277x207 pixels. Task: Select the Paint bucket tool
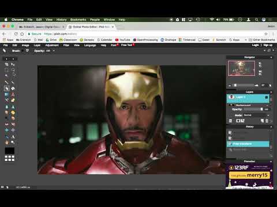point(13,89)
